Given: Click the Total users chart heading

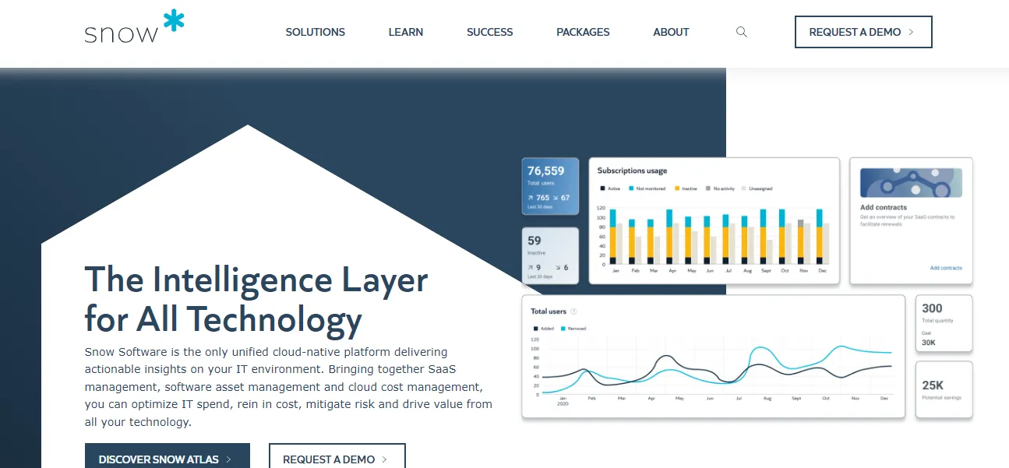Looking at the screenshot, I should (549, 311).
